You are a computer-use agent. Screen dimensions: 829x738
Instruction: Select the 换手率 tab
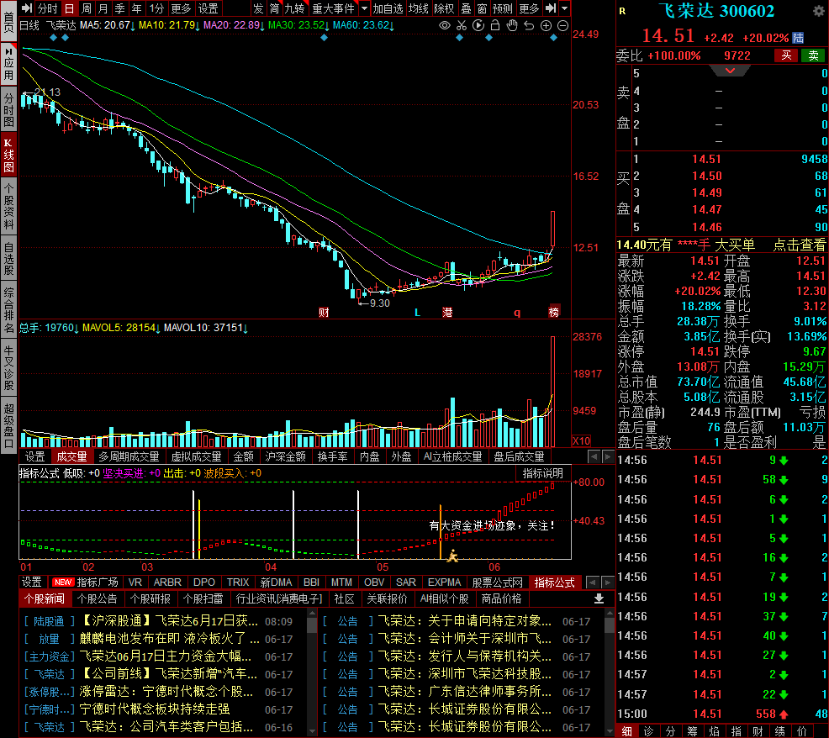(333, 456)
